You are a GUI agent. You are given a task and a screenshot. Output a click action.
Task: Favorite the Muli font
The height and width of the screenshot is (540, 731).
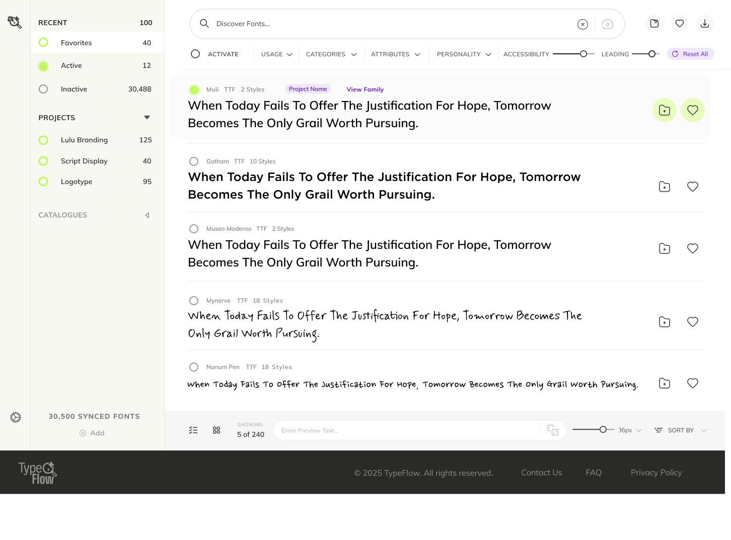693,110
